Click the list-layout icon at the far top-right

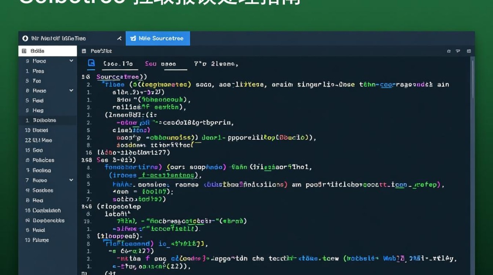469,51
